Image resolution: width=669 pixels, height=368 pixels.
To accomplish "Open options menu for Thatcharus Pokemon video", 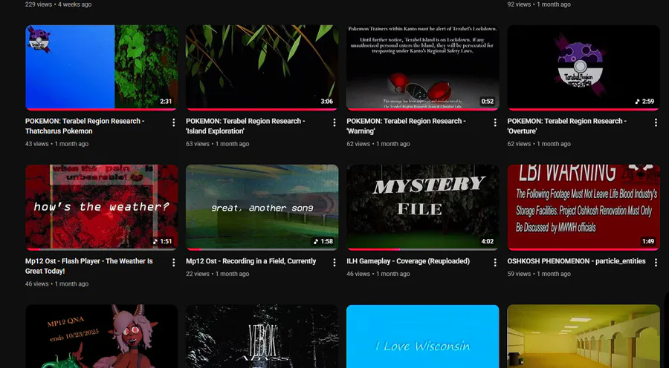I will pos(174,122).
